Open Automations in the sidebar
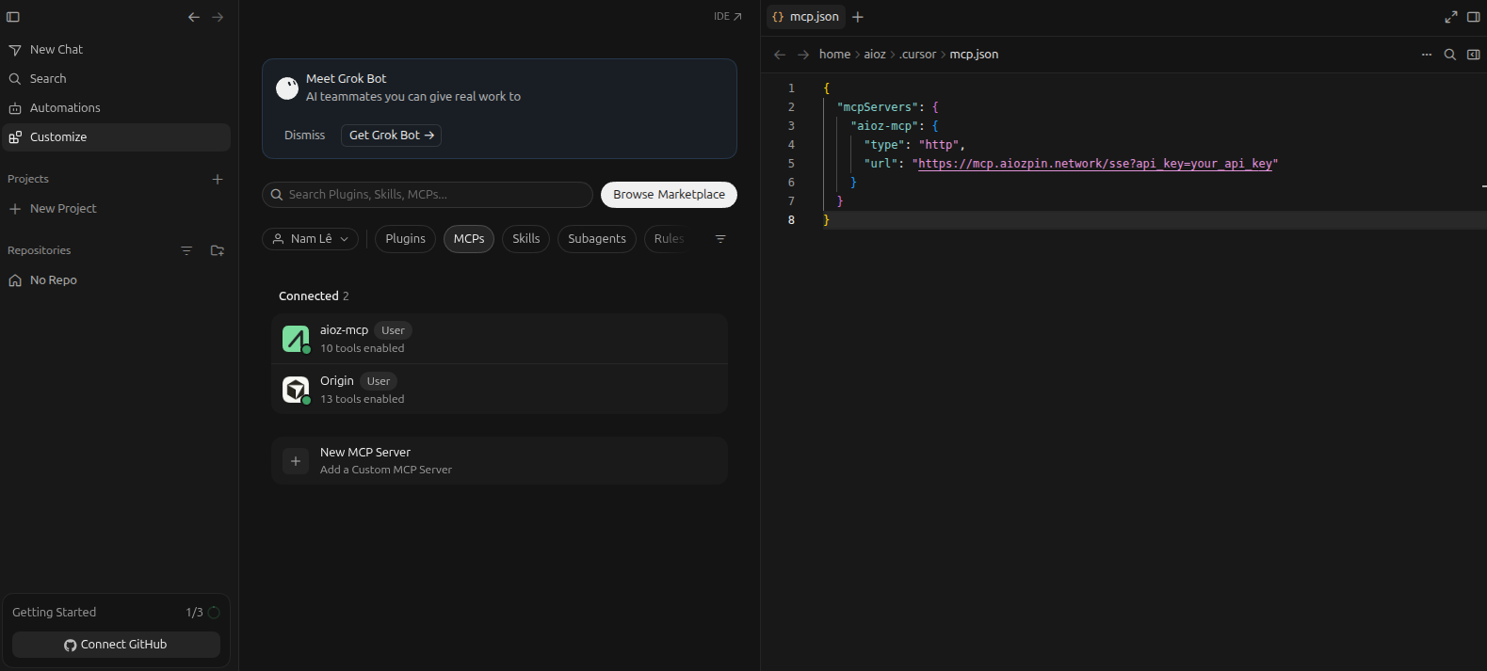The image size is (1487, 671). coord(117,108)
